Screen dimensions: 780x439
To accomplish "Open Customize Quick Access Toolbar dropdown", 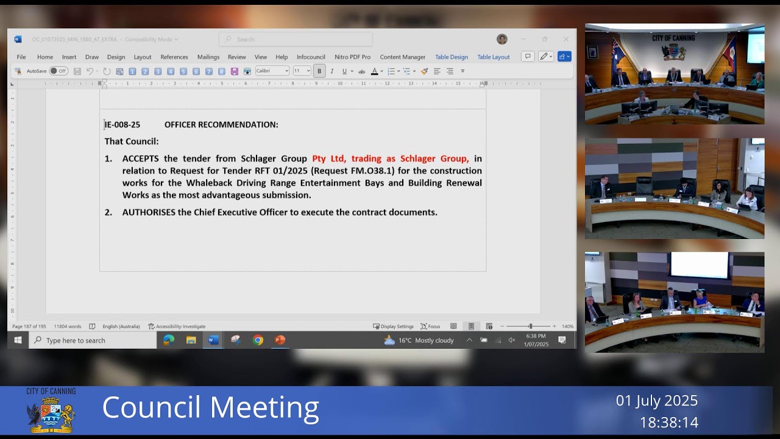I will (463, 71).
